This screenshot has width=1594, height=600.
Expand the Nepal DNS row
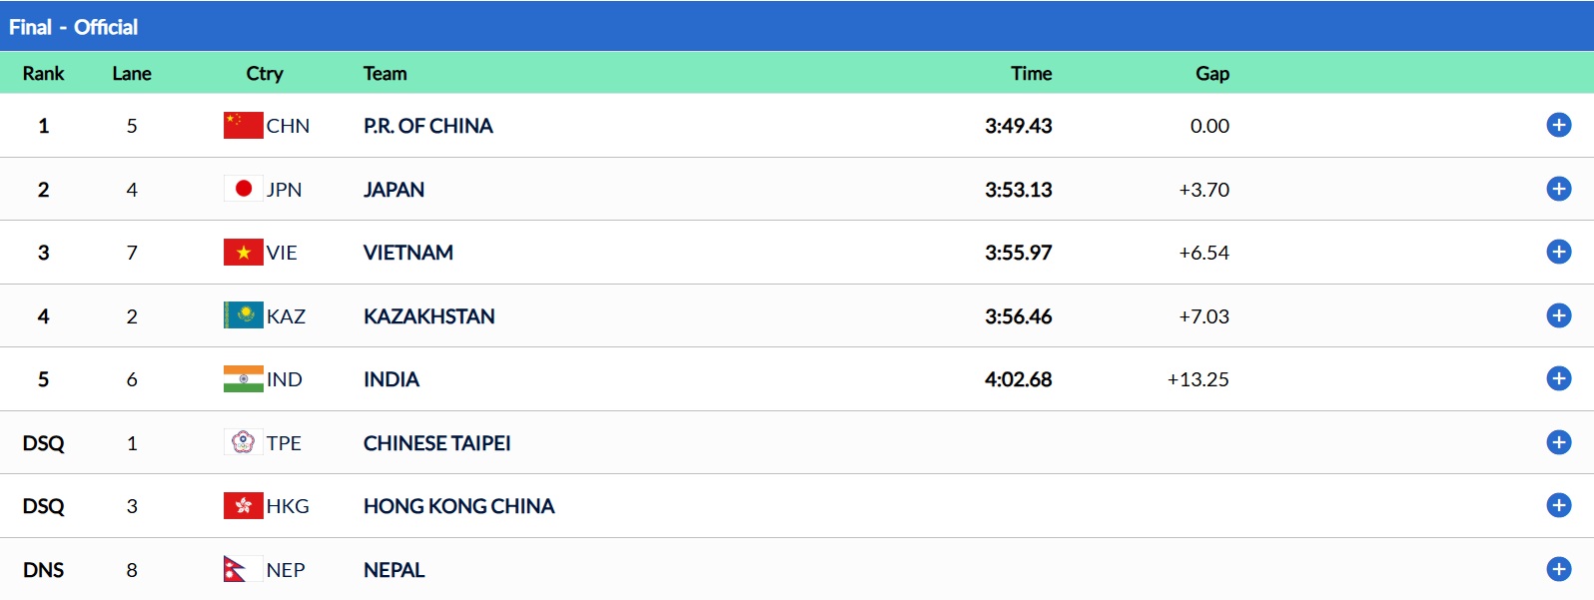coord(1558,569)
